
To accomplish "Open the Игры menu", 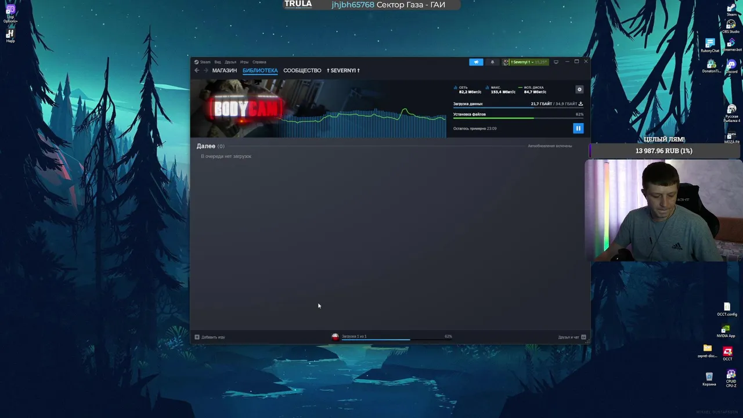I will (244, 62).
